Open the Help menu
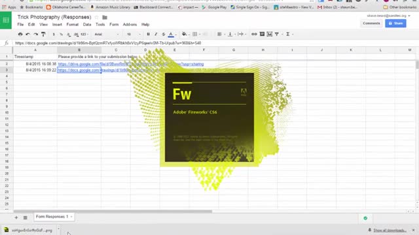The height and width of the screenshot is (235, 419). click(145, 25)
